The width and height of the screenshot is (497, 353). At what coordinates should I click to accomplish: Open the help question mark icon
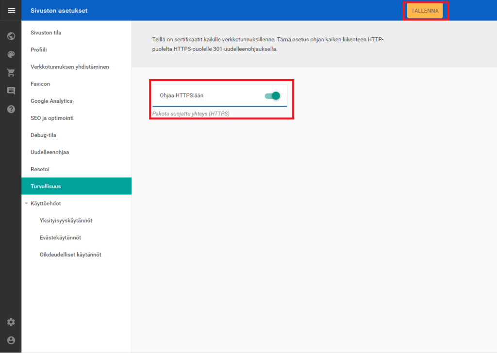point(11,109)
